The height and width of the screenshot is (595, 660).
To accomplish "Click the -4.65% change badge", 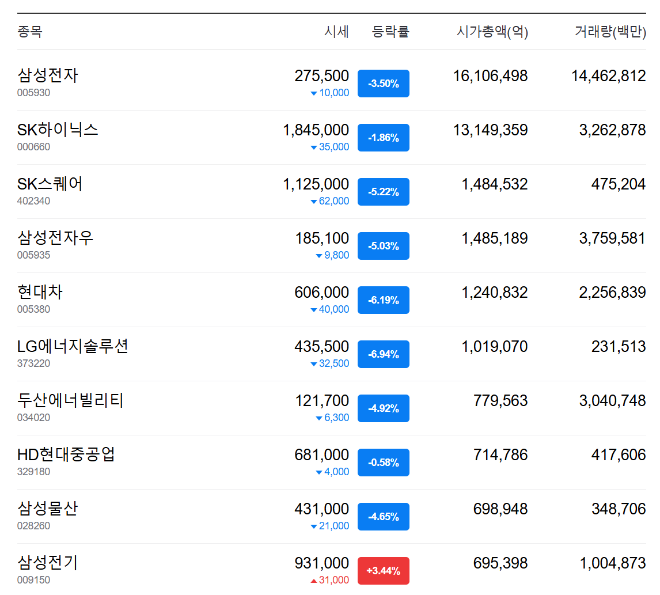I will coord(384,517).
